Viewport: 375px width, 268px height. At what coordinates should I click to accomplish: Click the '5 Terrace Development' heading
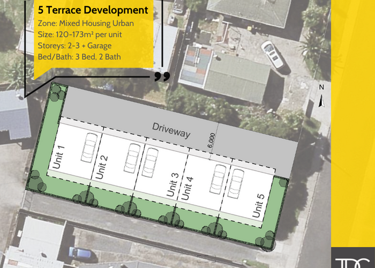93,10
